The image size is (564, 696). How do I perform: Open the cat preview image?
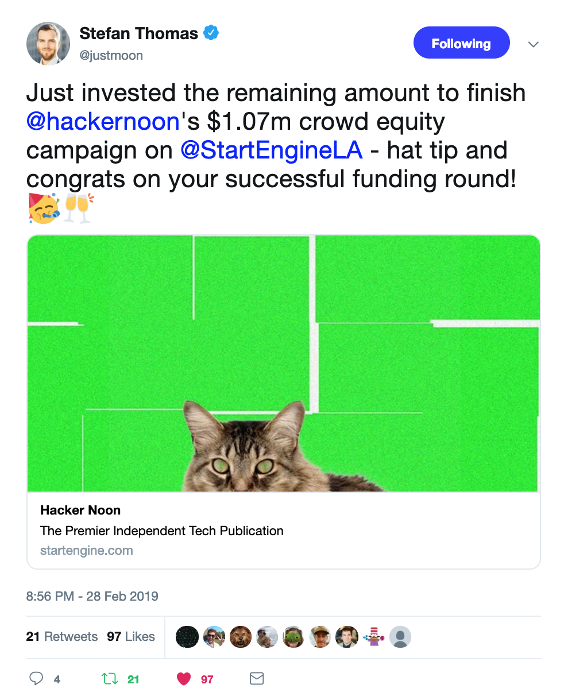click(284, 363)
